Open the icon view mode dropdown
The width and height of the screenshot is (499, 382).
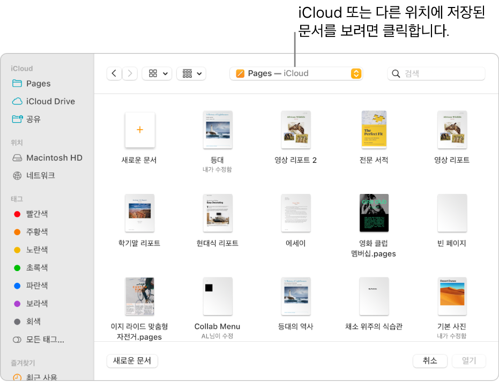(157, 73)
